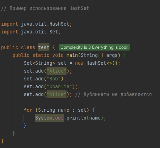Click 'println' method call

[x=76, y=118]
